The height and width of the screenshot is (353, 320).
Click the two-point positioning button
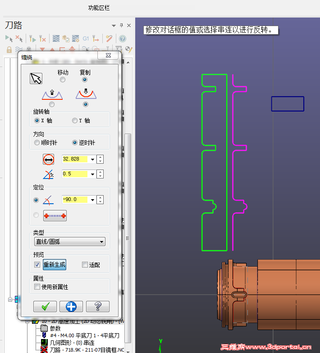(x=55, y=216)
